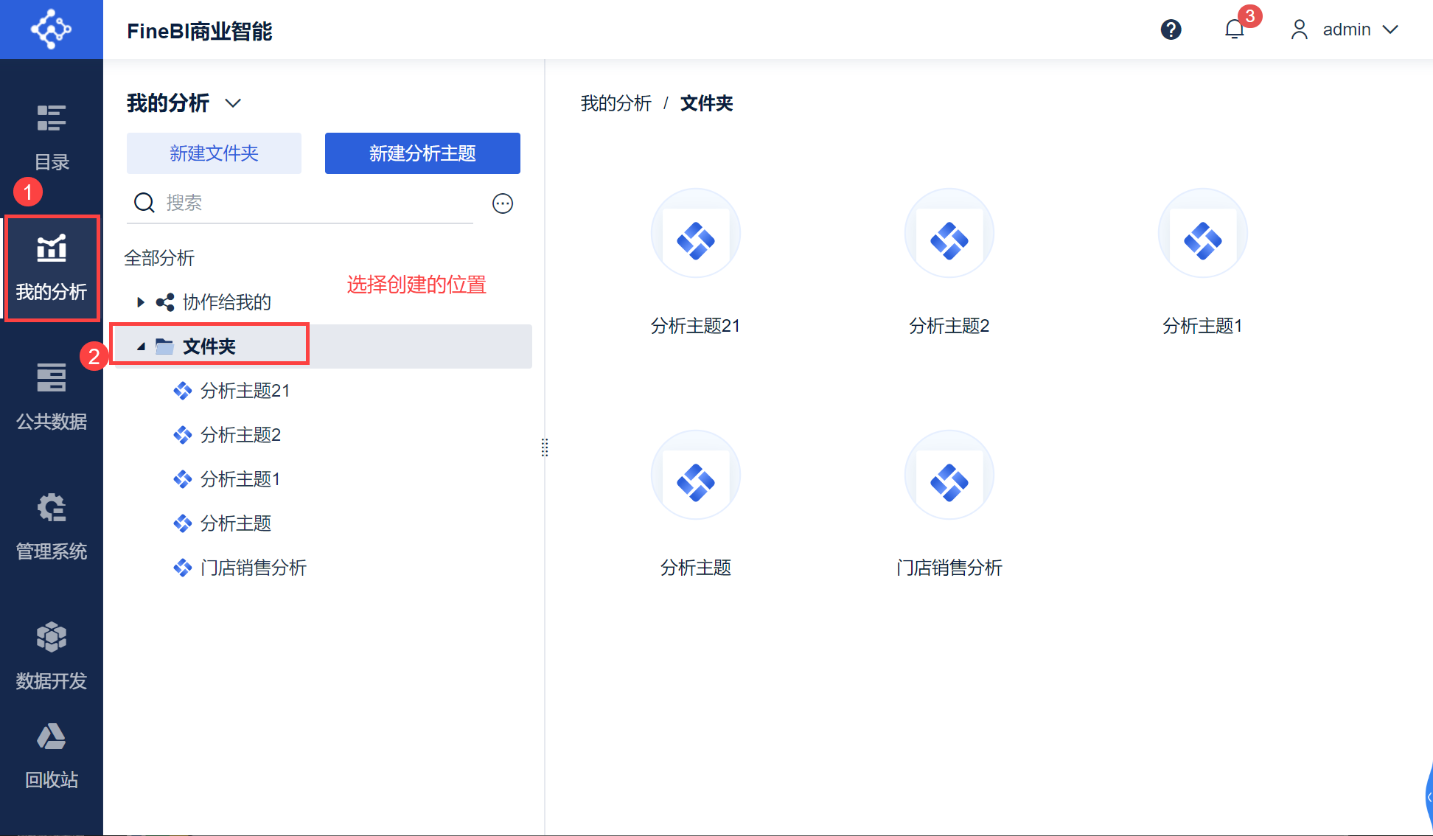
Task: Select 我的分析 in left sidebar
Action: click(x=51, y=268)
